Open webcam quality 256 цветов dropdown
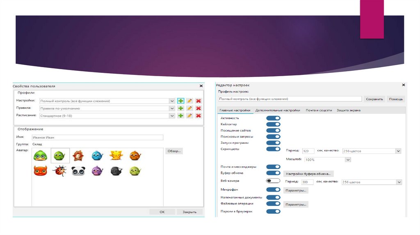The width and height of the screenshot is (420, 235). 399,182
